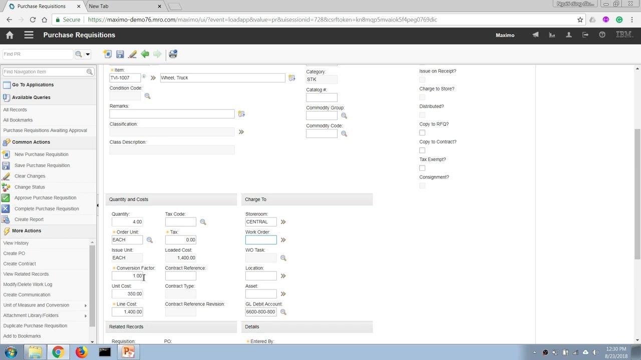Click the bulletin board megaphone icon
The image size is (641, 360).
point(535,35)
